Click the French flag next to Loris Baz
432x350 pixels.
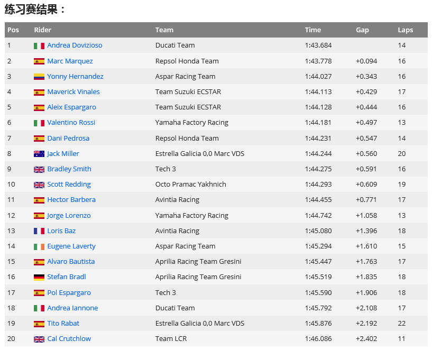tap(39, 231)
